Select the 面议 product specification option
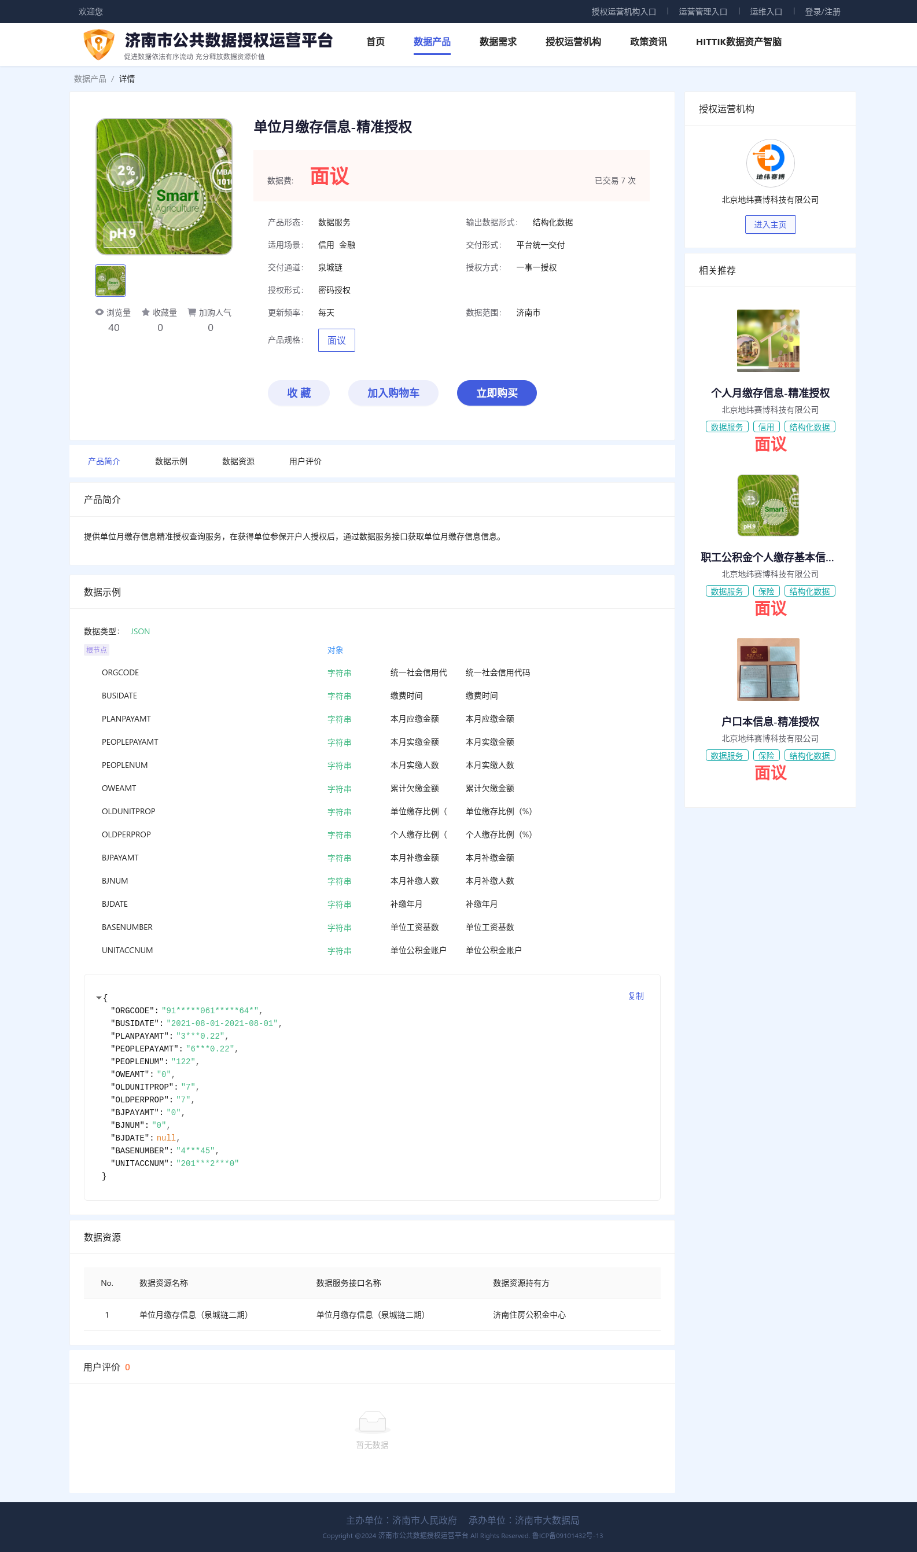Viewport: 917px width, 1552px height. (336, 340)
